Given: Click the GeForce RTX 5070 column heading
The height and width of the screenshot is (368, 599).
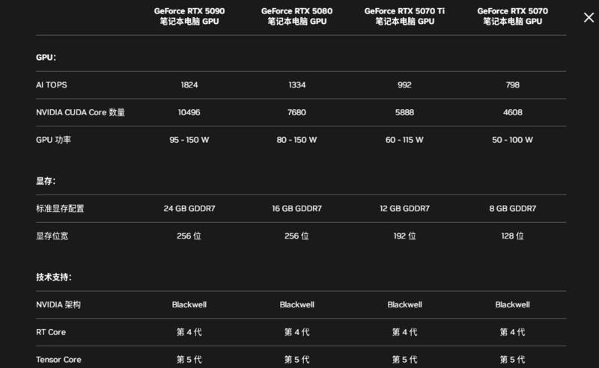Looking at the screenshot, I should click(513, 16).
